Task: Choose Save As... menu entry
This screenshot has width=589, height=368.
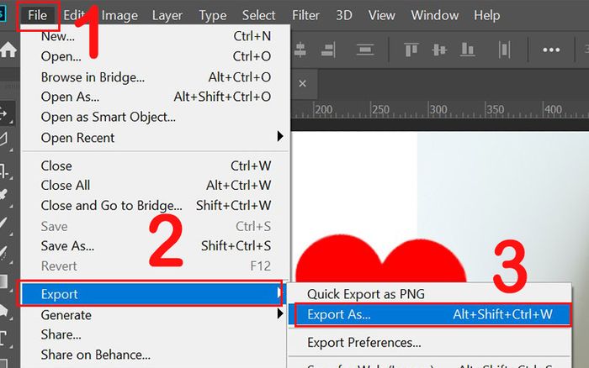Action: coord(156,246)
